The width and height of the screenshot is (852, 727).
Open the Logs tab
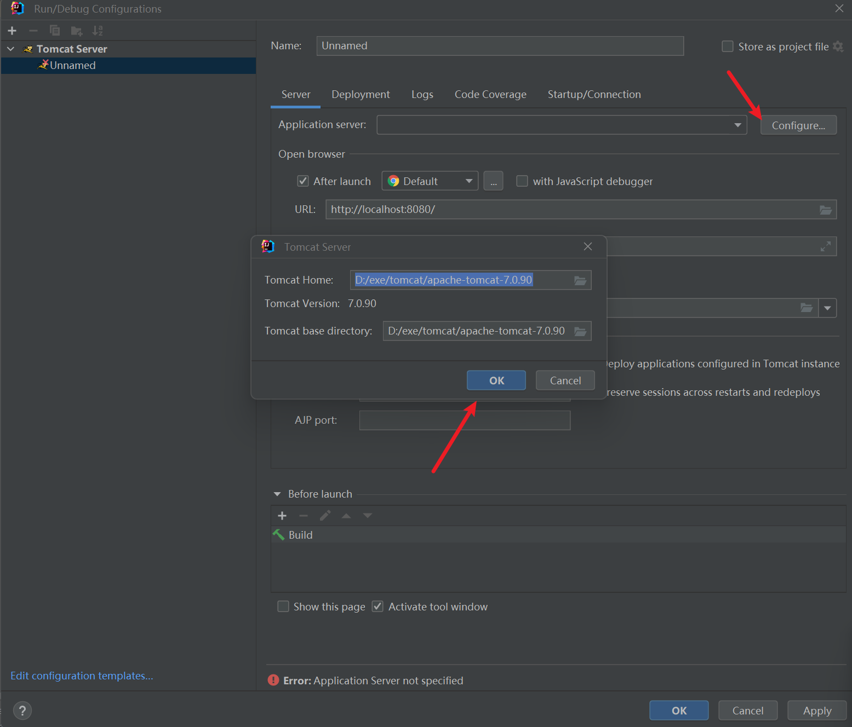pyautogui.click(x=422, y=94)
